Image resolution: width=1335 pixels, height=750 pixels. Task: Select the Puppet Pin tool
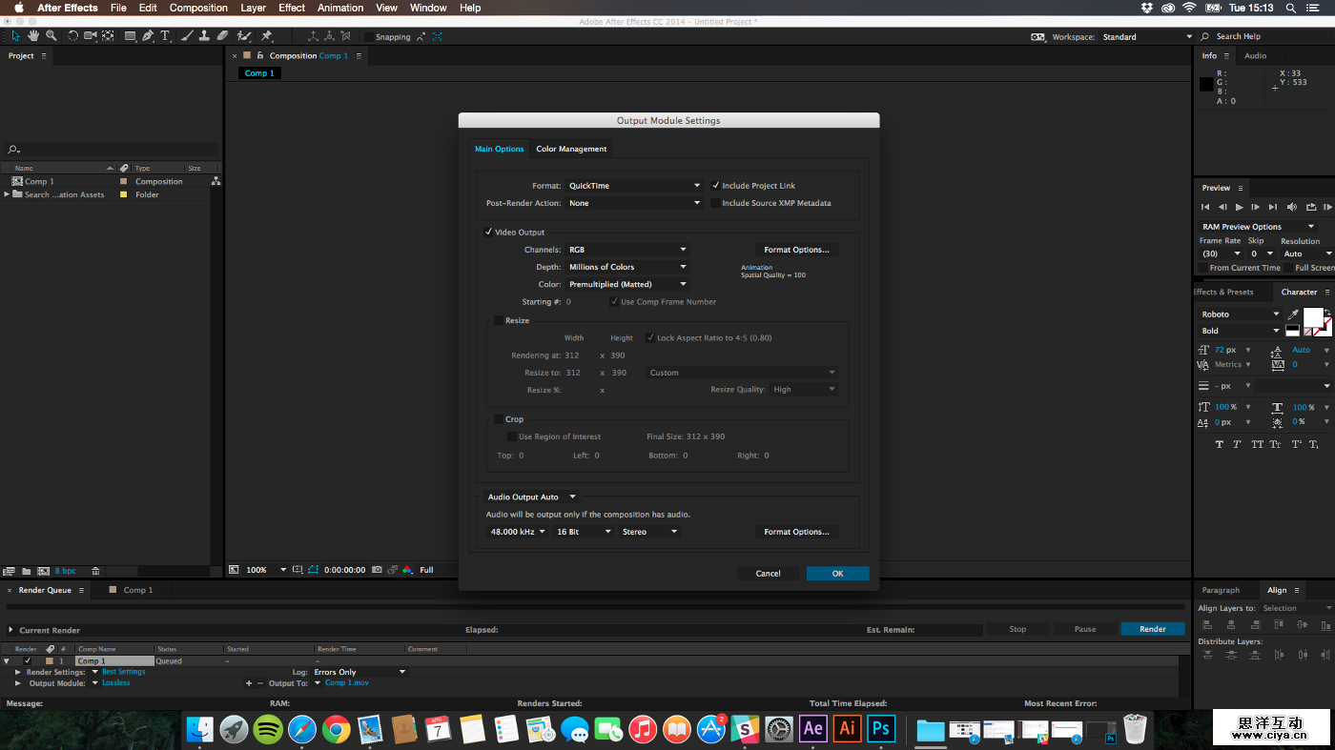pyautogui.click(x=267, y=36)
